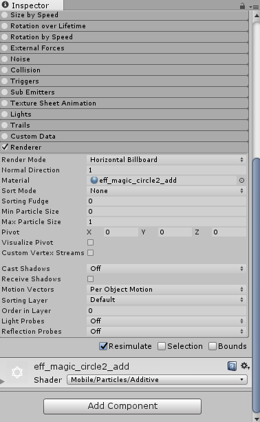Click Pivot X value field

pyautogui.click(x=121, y=232)
